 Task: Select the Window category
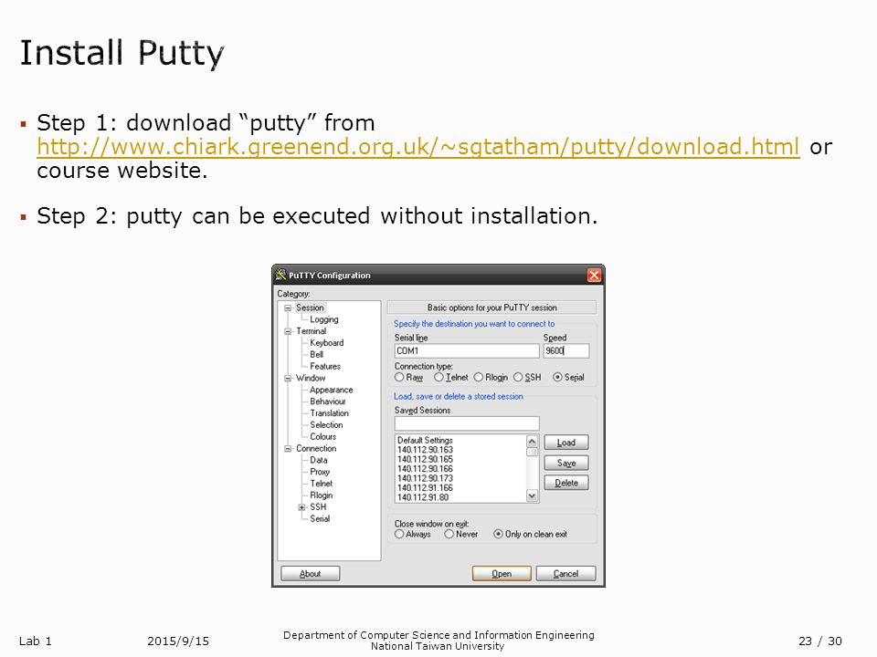pos(311,378)
